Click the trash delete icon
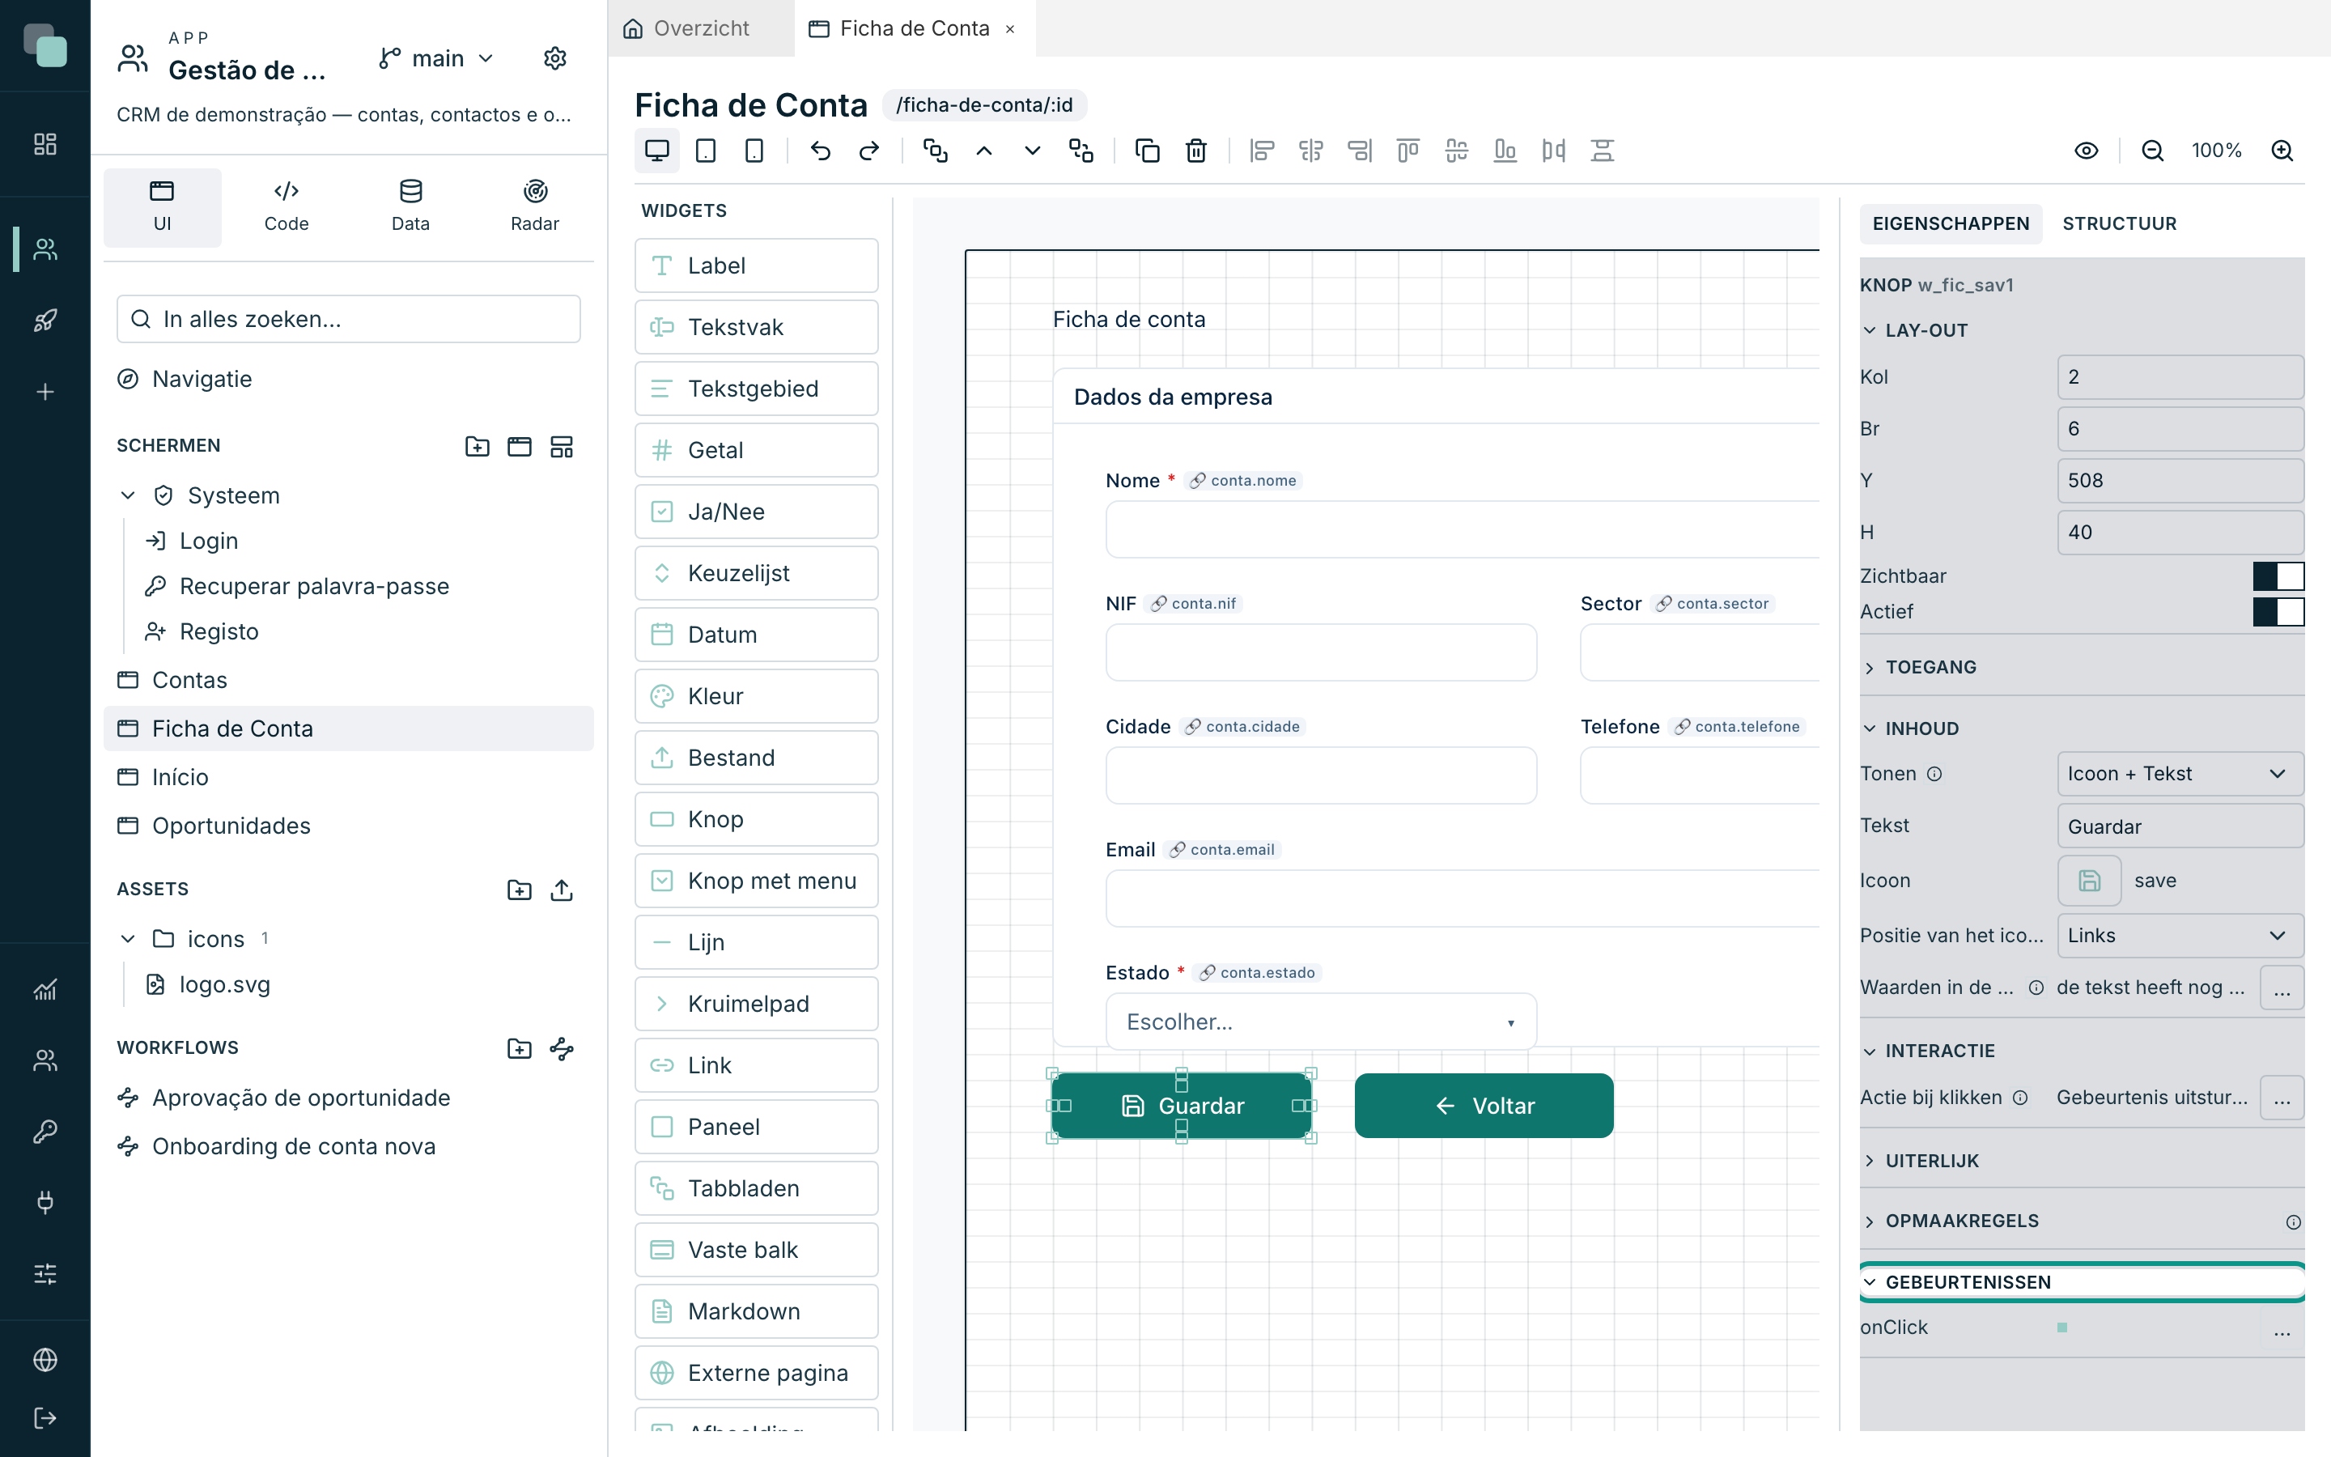Image resolution: width=2331 pixels, height=1457 pixels. coord(1196,151)
